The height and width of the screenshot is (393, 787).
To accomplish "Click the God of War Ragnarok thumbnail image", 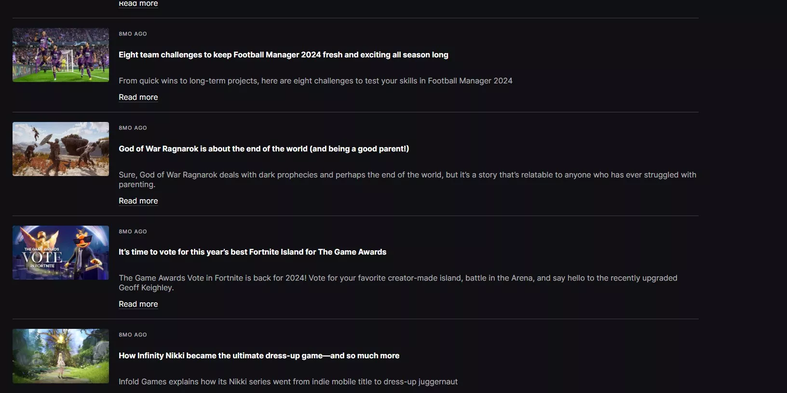I will 61,149.
